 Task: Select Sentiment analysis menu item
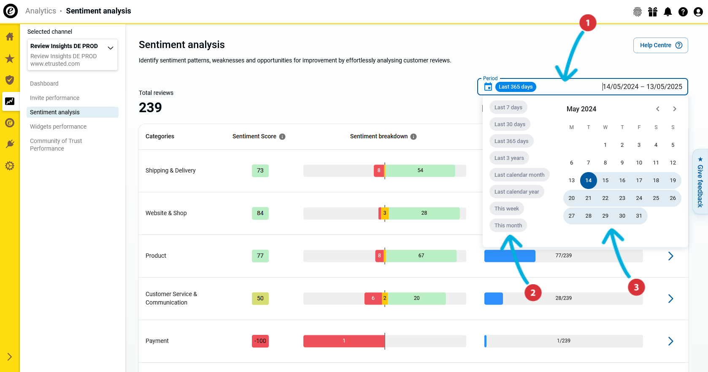click(73, 112)
